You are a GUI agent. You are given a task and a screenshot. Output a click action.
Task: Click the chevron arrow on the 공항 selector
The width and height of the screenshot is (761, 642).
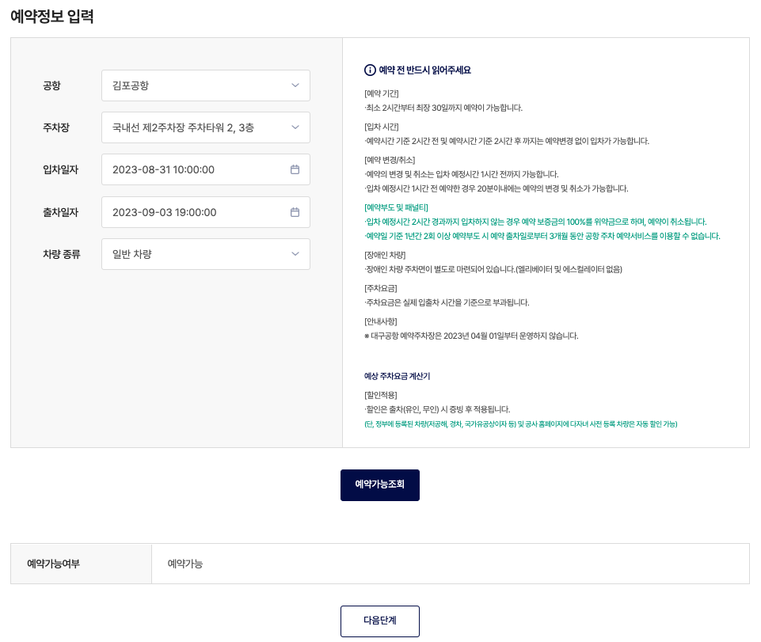click(295, 85)
